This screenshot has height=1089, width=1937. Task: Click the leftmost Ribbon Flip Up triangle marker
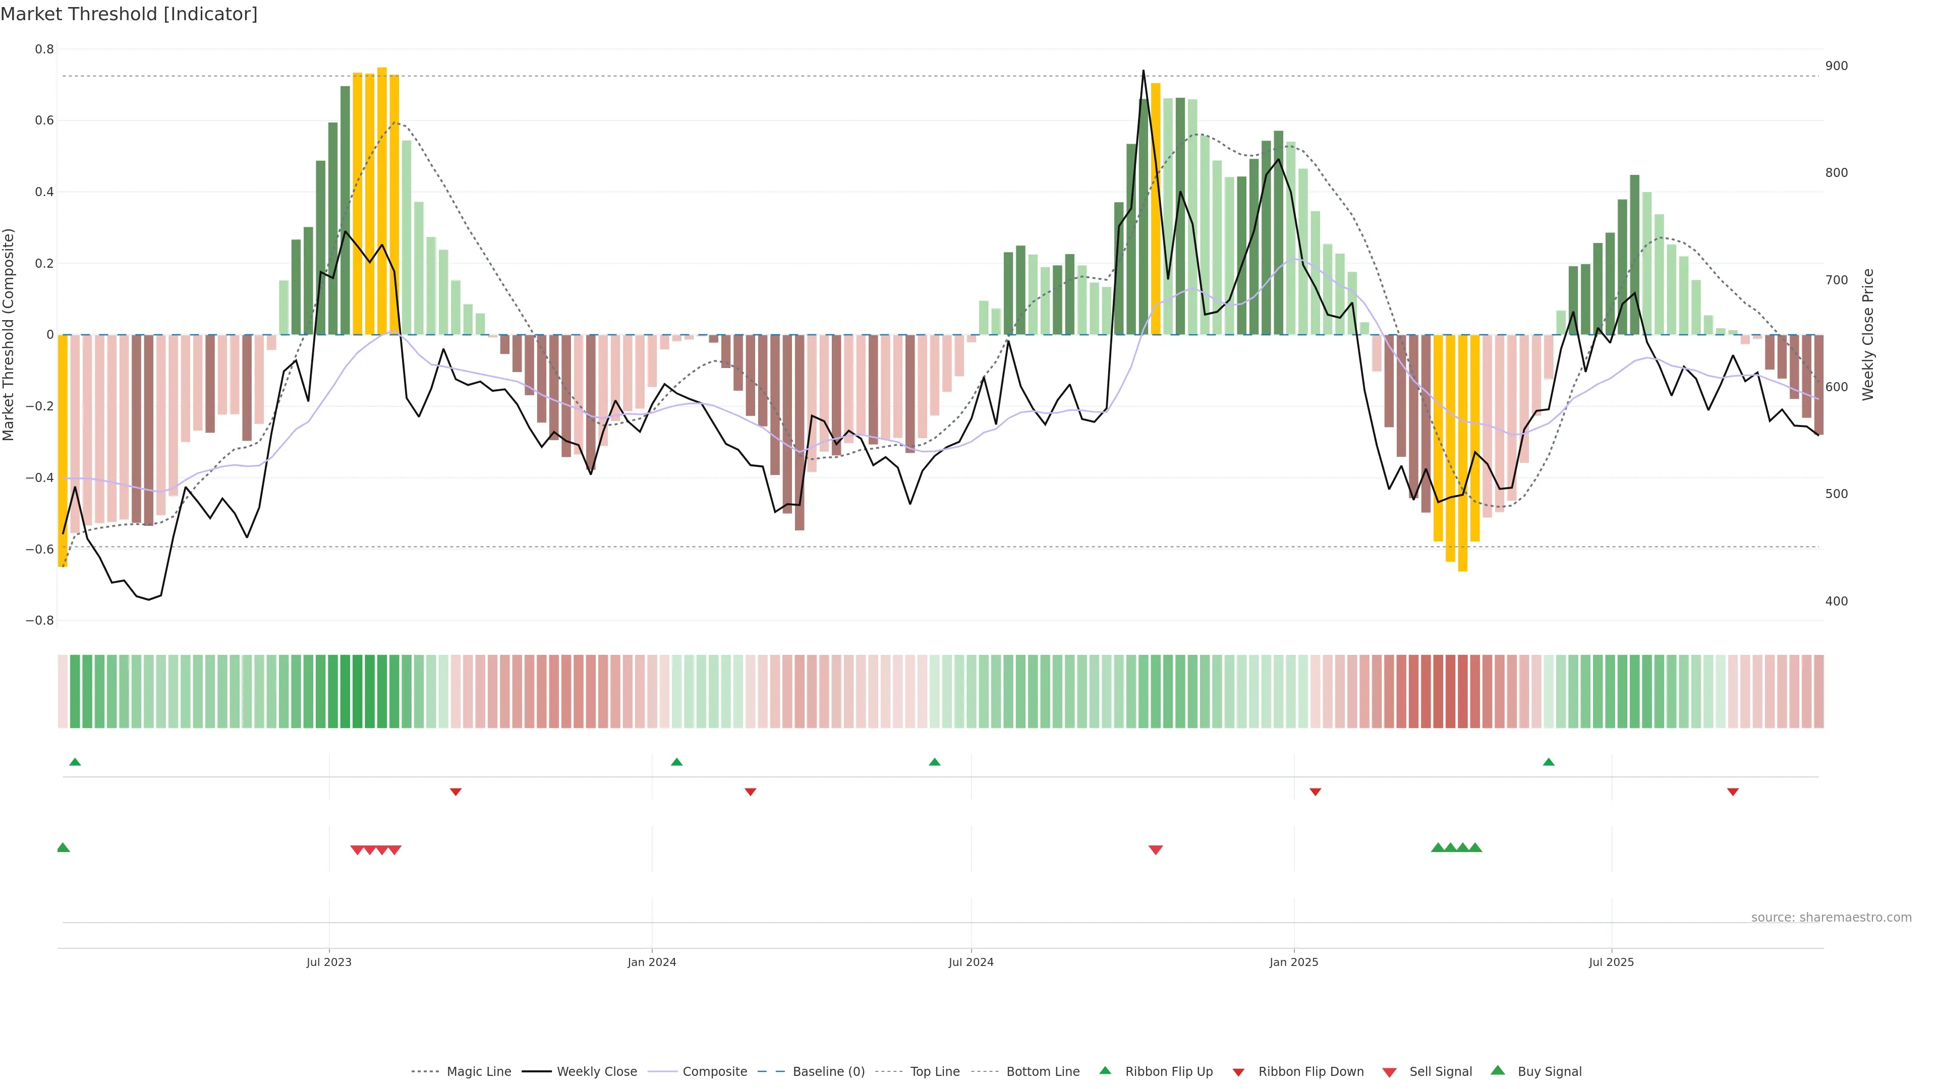75,762
